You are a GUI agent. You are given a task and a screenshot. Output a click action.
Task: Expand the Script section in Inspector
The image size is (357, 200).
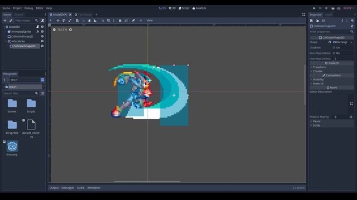(x=331, y=126)
